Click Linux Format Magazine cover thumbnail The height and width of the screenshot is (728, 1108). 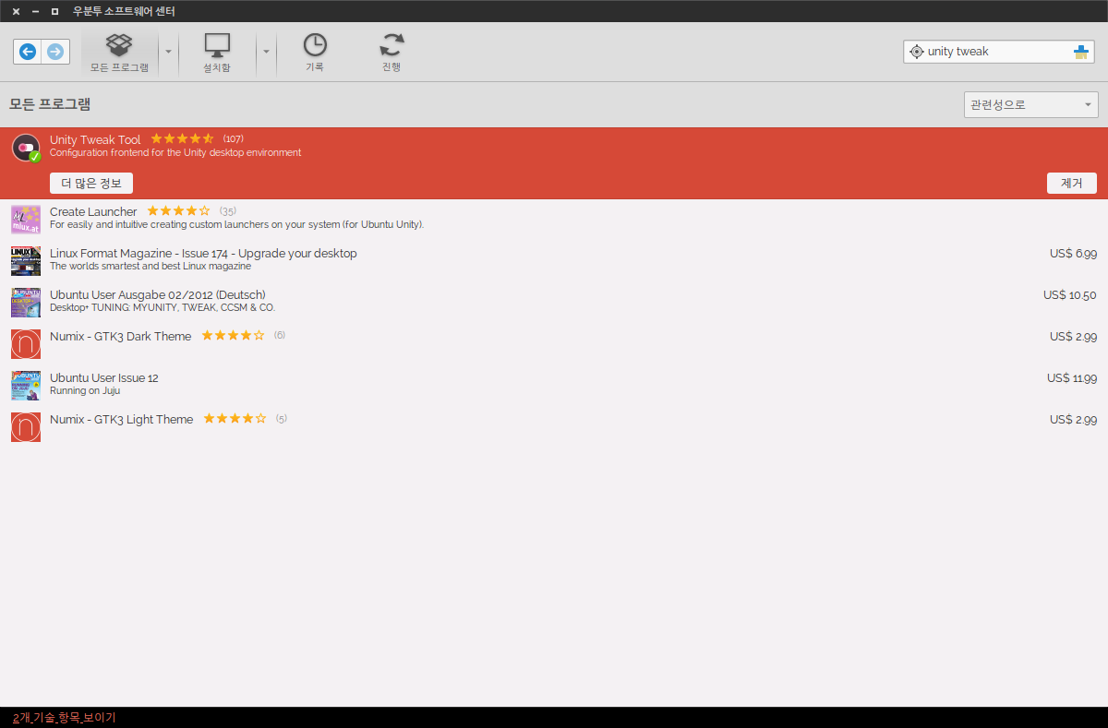click(x=26, y=261)
